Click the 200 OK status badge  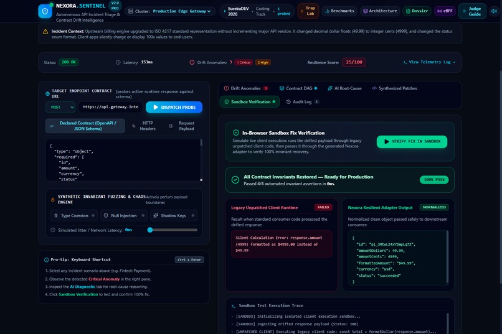69,62
